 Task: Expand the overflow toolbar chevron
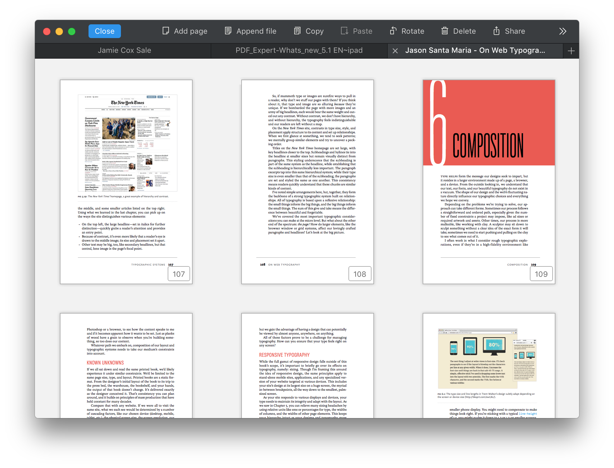pyautogui.click(x=563, y=31)
